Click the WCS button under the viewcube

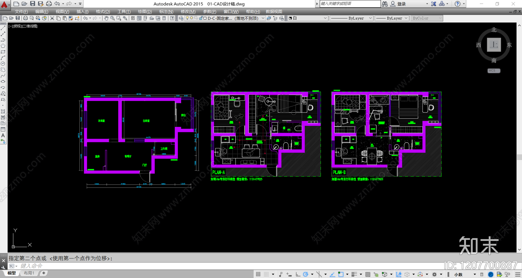[494, 71]
